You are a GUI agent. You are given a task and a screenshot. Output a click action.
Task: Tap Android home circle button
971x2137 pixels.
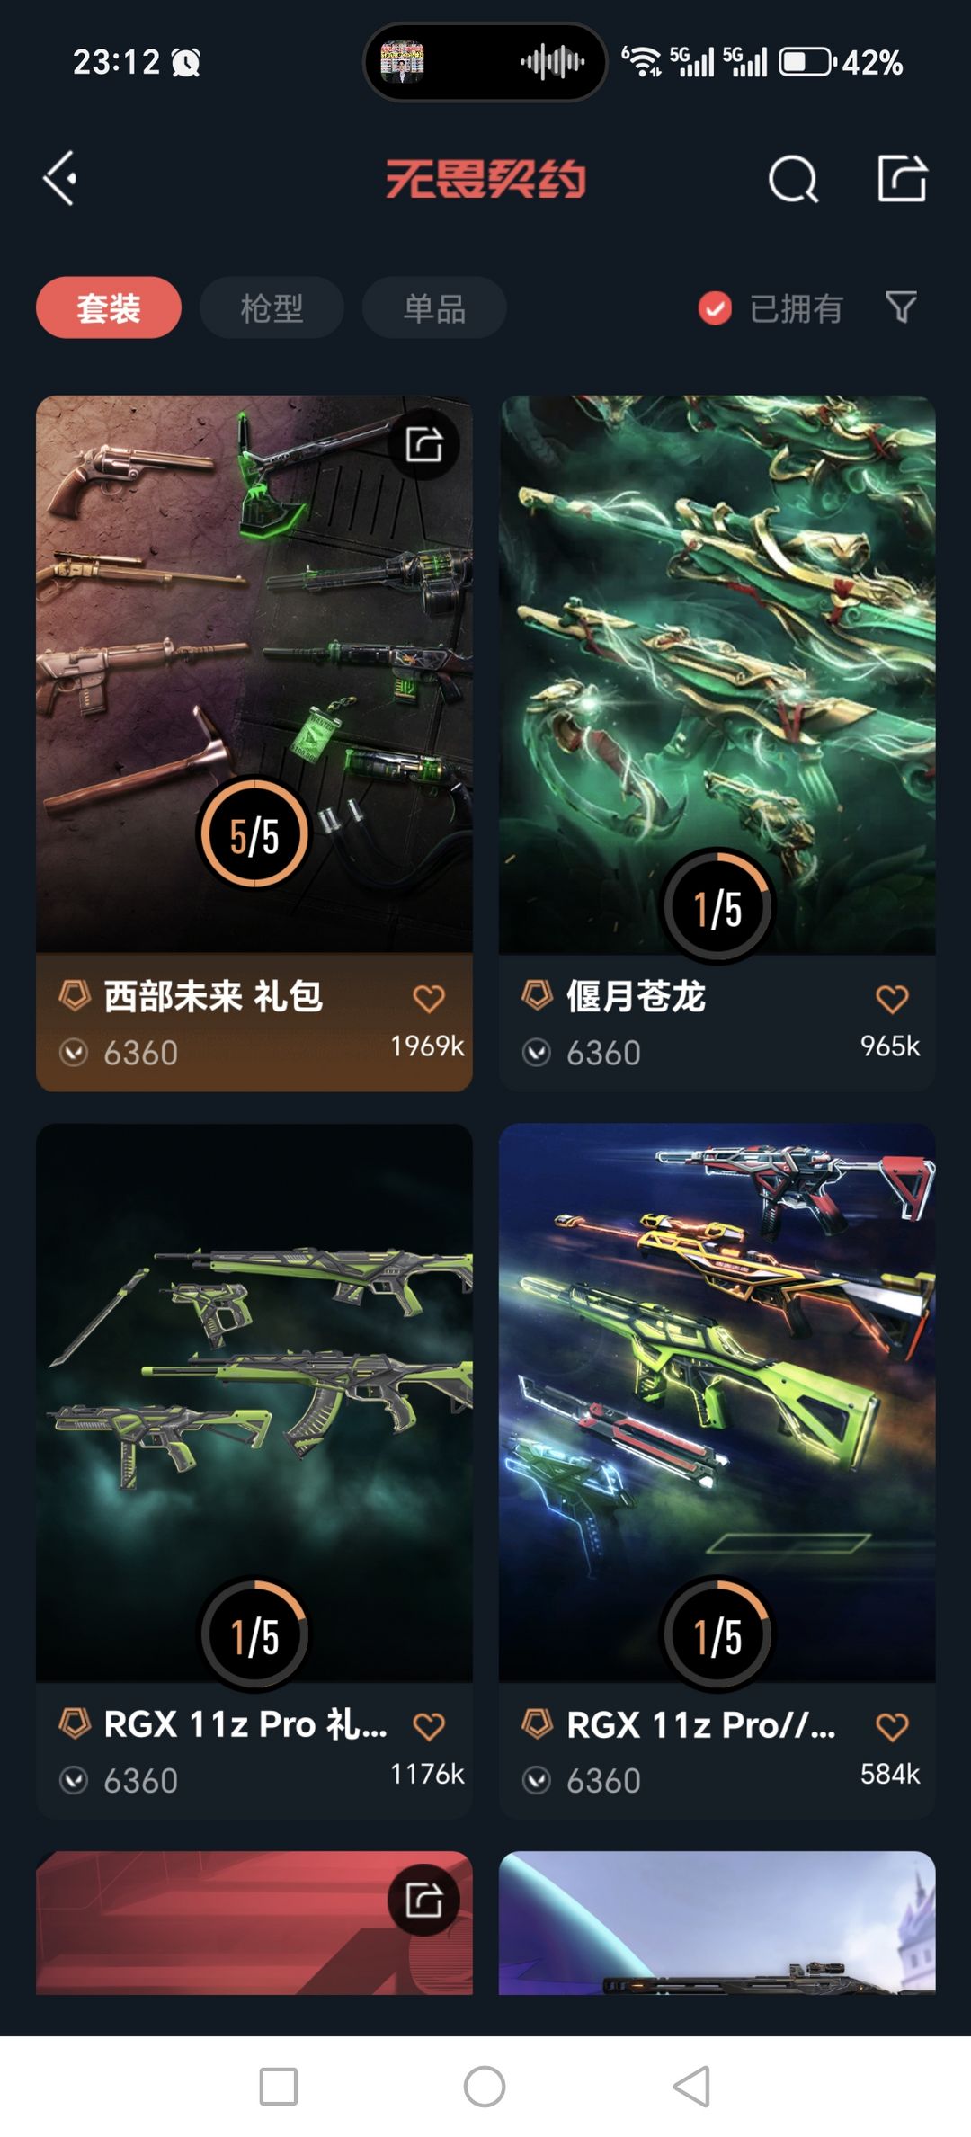click(x=485, y=2086)
